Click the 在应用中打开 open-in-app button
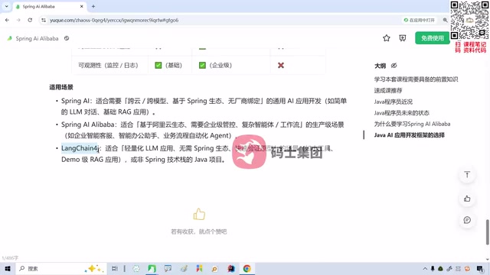490x275 pixels. click(x=419, y=21)
